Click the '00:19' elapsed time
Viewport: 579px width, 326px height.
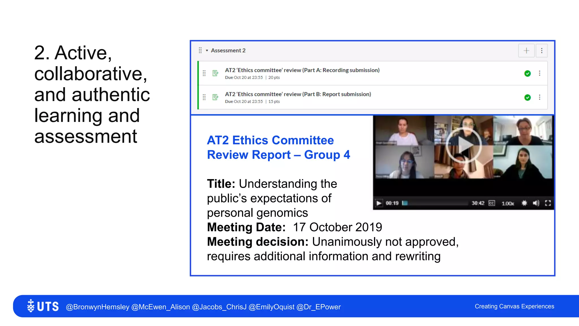point(392,203)
